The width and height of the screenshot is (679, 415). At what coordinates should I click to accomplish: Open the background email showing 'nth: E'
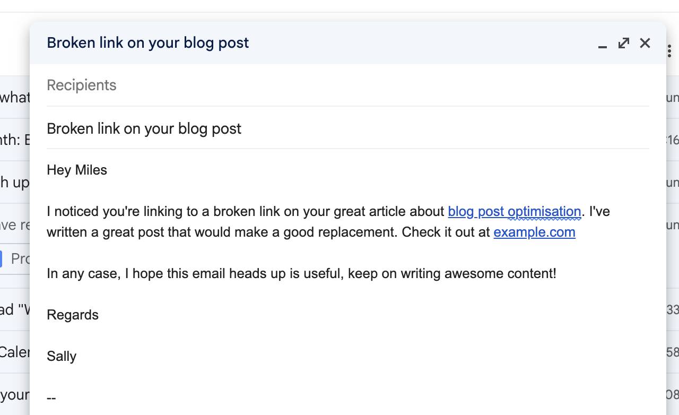(15, 140)
